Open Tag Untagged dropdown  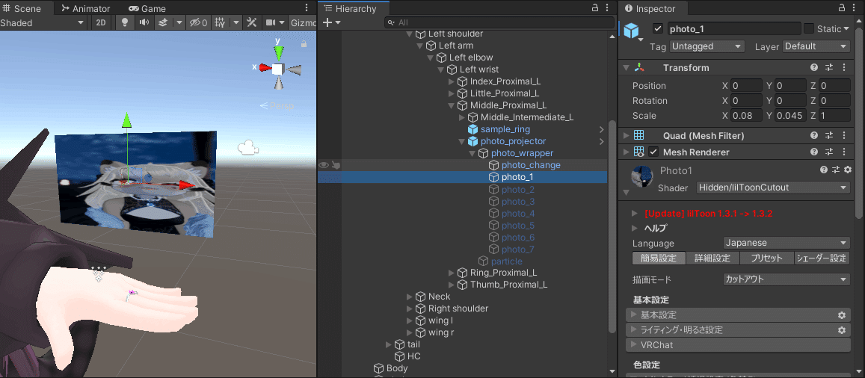(707, 46)
